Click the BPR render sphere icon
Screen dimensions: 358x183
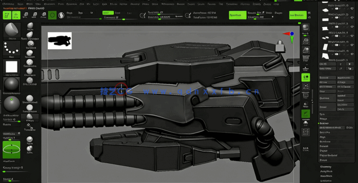(305, 27)
